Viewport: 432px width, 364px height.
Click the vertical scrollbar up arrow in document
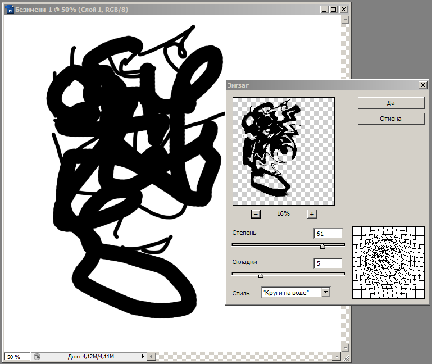345,20
